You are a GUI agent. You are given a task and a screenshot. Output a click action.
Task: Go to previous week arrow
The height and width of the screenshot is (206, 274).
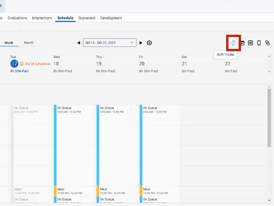pyautogui.click(x=79, y=43)
